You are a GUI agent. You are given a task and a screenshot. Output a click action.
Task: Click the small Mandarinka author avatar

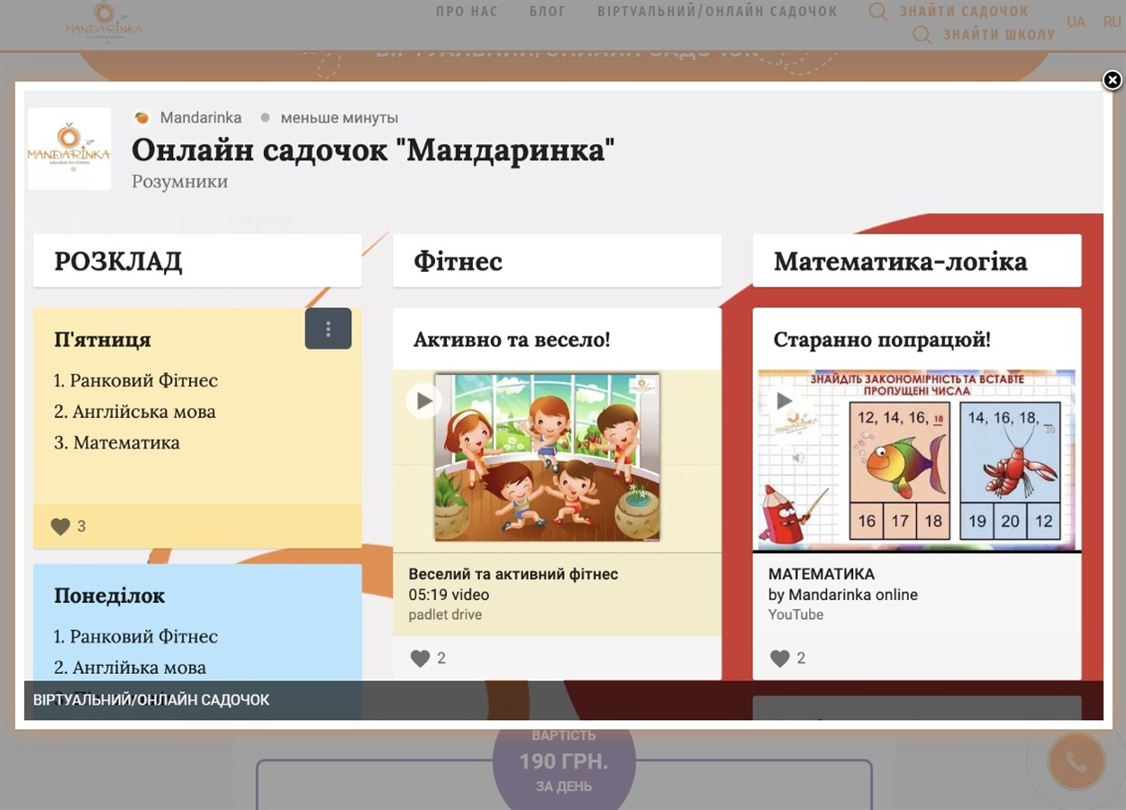pos(141,118)
